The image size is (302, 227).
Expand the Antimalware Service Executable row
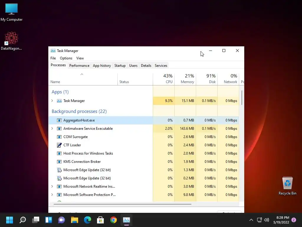pos(52,129)
